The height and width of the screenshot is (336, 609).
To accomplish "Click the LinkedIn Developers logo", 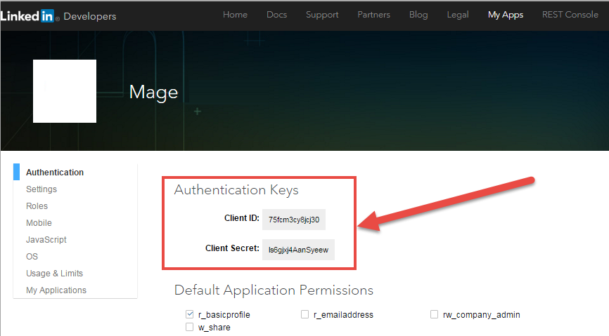I will tap(58, 15).
